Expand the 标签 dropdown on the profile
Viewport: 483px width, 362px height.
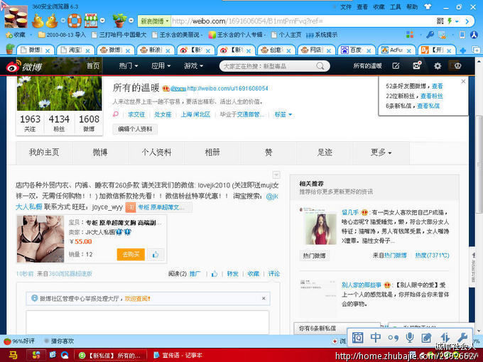click(x=283, y=114)
